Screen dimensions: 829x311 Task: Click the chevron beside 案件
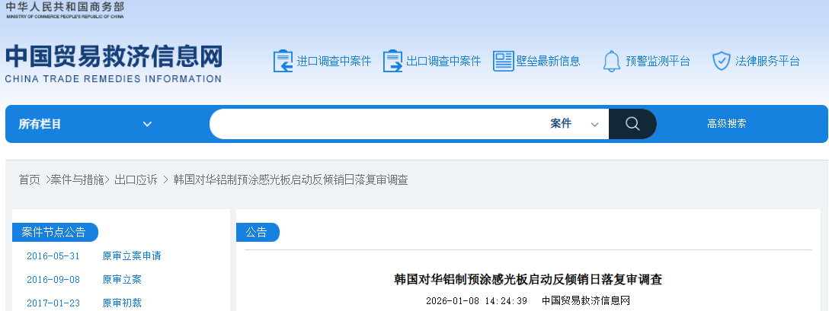[x=595, y=125]
